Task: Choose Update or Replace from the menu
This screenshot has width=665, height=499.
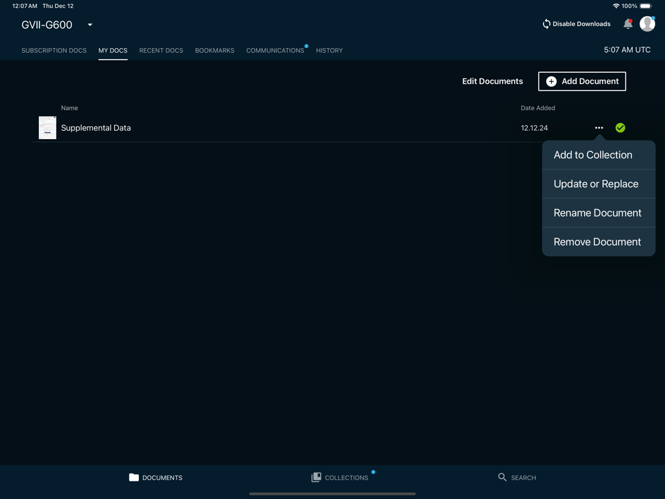Action: click(596, 184)
